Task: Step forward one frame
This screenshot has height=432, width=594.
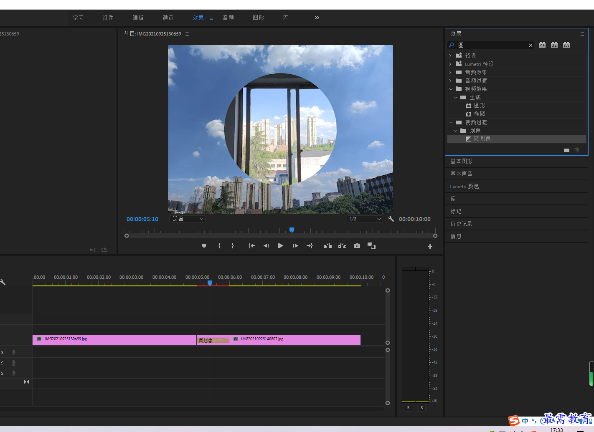Action: (295, 246)
